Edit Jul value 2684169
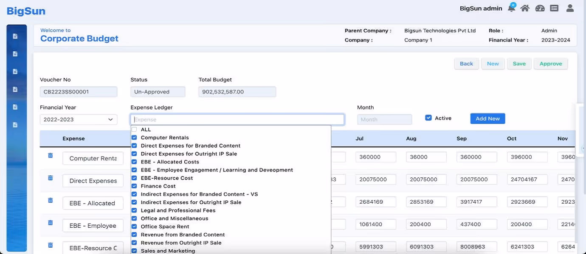586x254 pixels. (376, 202)
